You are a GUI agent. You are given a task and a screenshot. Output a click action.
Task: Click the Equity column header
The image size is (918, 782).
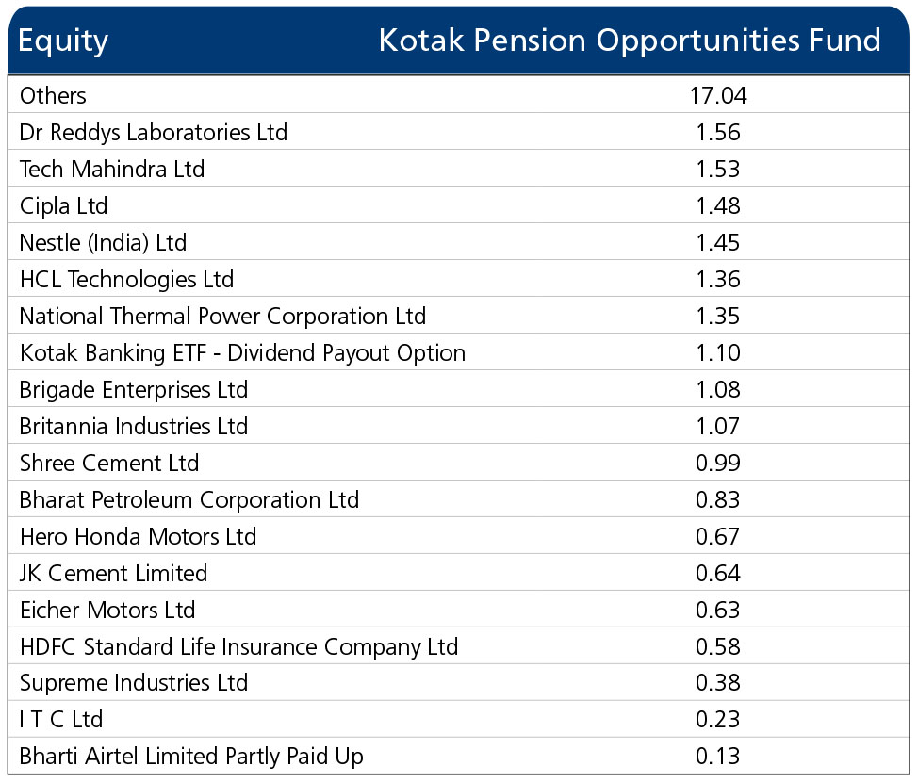(x=63, y=41)
